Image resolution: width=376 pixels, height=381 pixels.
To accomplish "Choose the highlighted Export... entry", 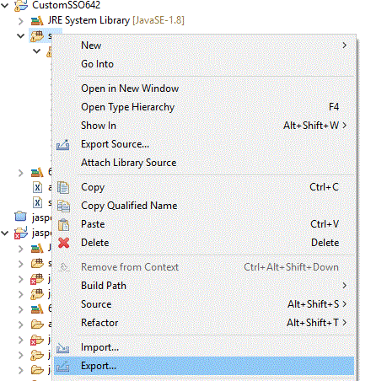I will pyautogui.click(x=204, y=366).
